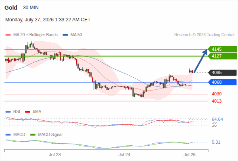This screenshot has width=238, height=161.
Task: Click the pink MA 20 legend swatch
Action: (8, 35)
